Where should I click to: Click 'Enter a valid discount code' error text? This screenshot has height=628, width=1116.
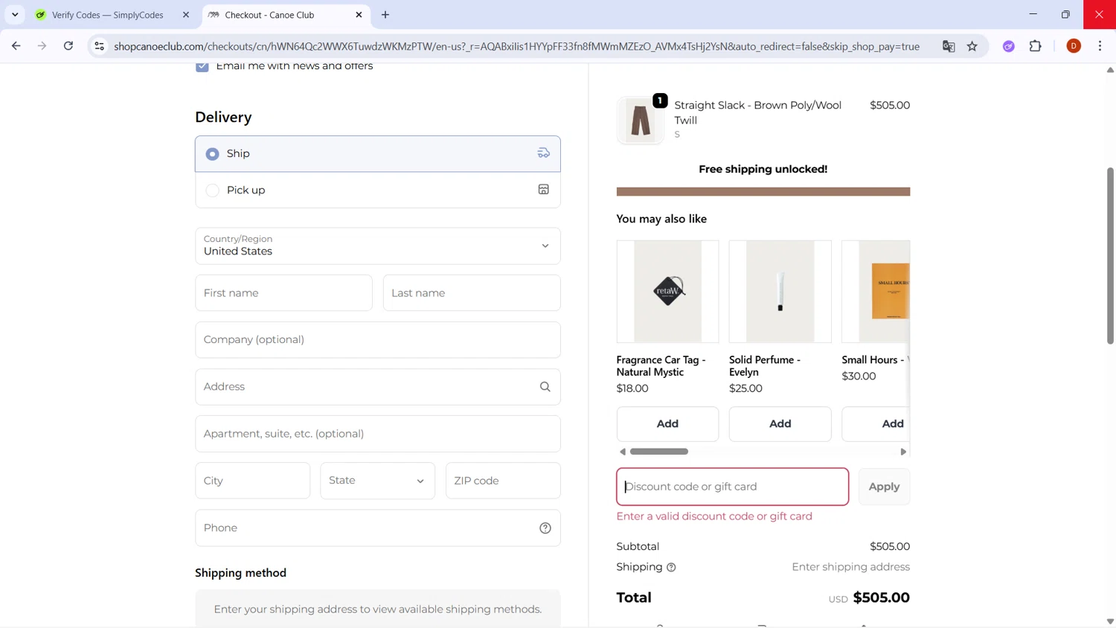click(714, 516)
